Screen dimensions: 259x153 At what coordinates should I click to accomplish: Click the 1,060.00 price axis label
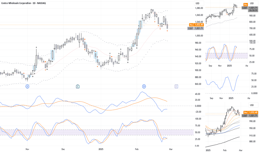(199, 15)
